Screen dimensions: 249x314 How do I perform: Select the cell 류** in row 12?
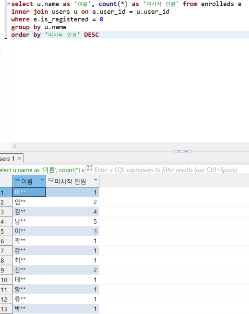pyautogui.click(x=29, y=299)
